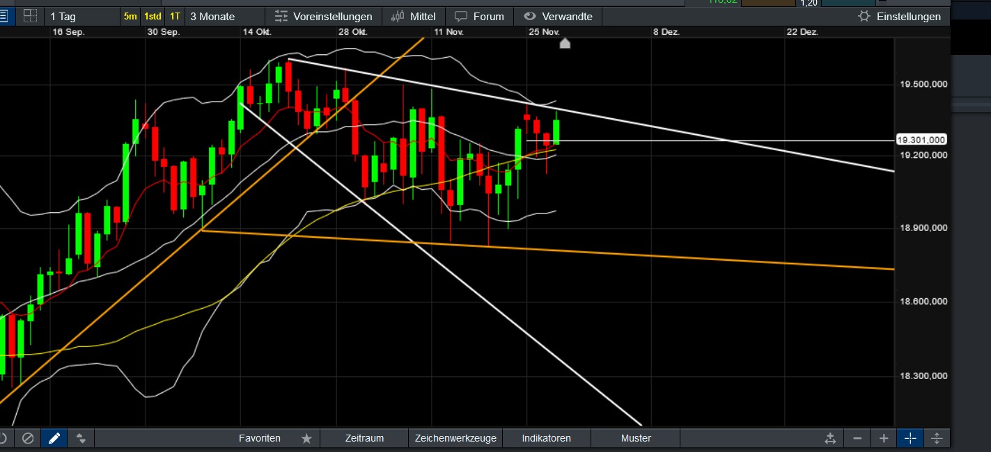Click the 19.500,000 price axis label

(x=923, y=84)
